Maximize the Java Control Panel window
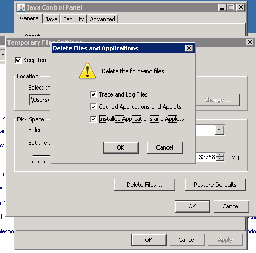 pyautogui.click(x=231, y=7)
